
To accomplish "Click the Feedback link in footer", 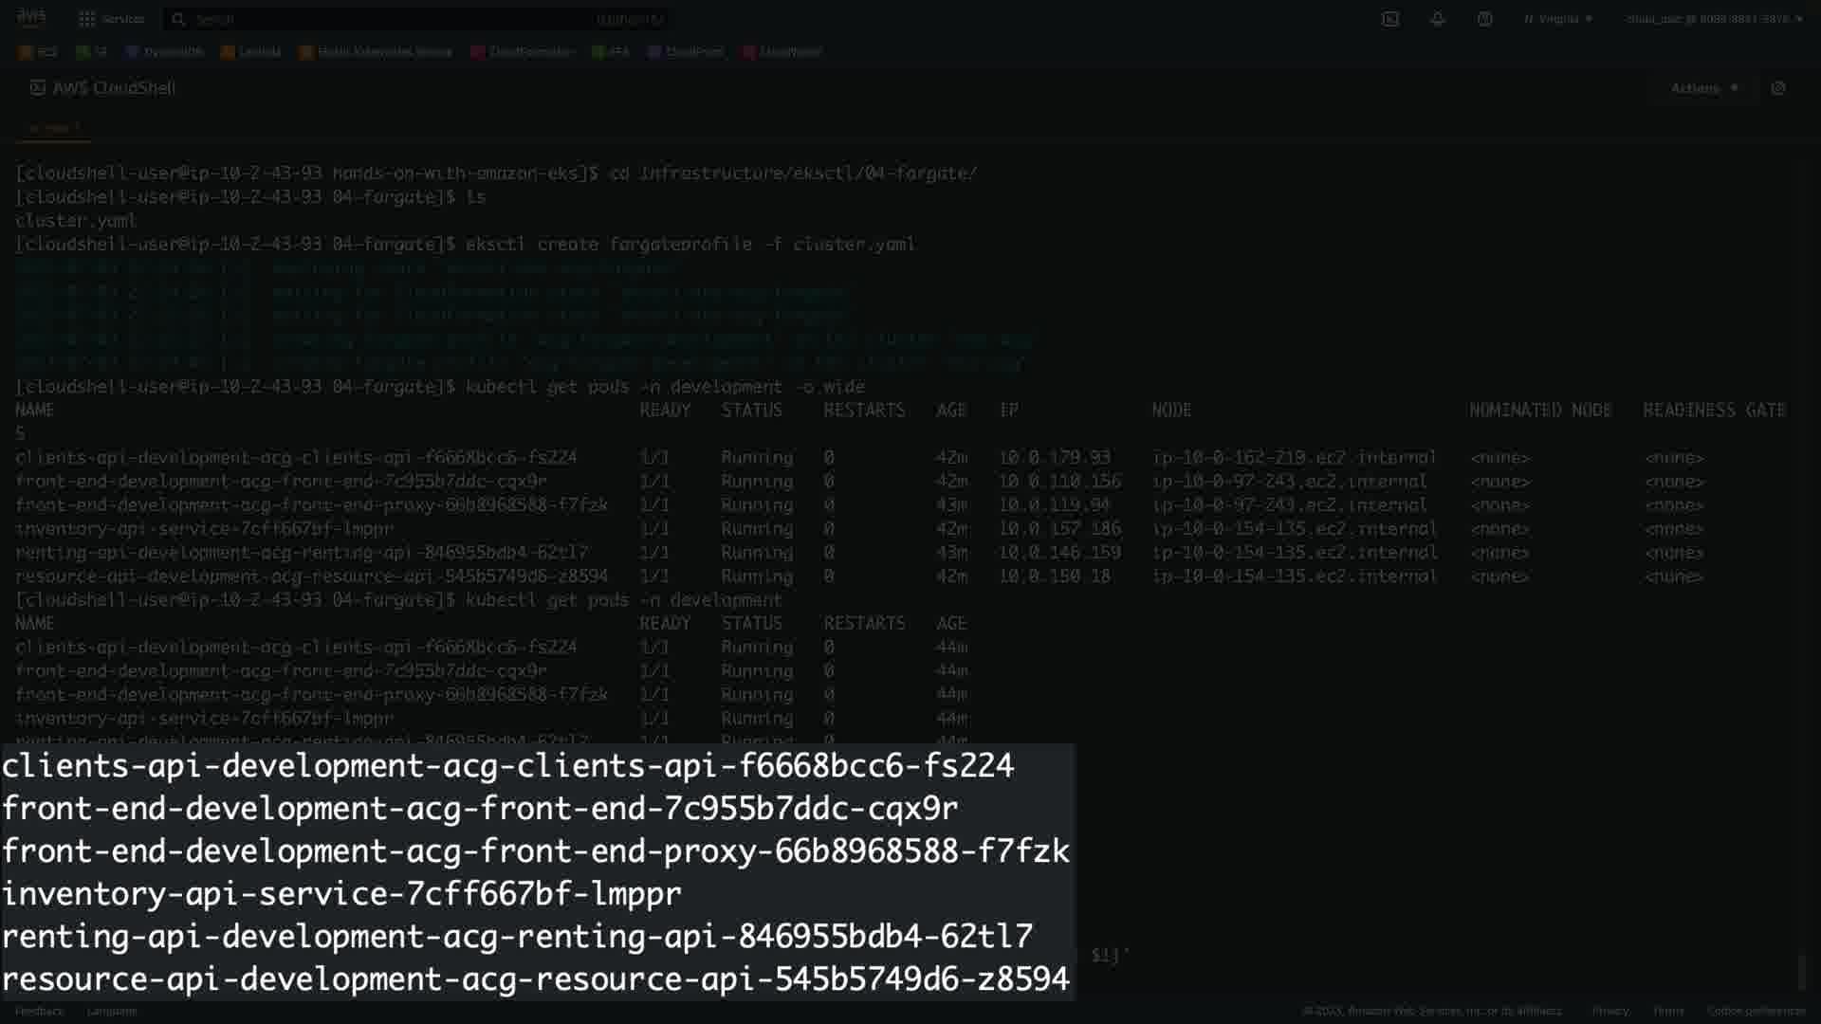I will [39, 1011].
